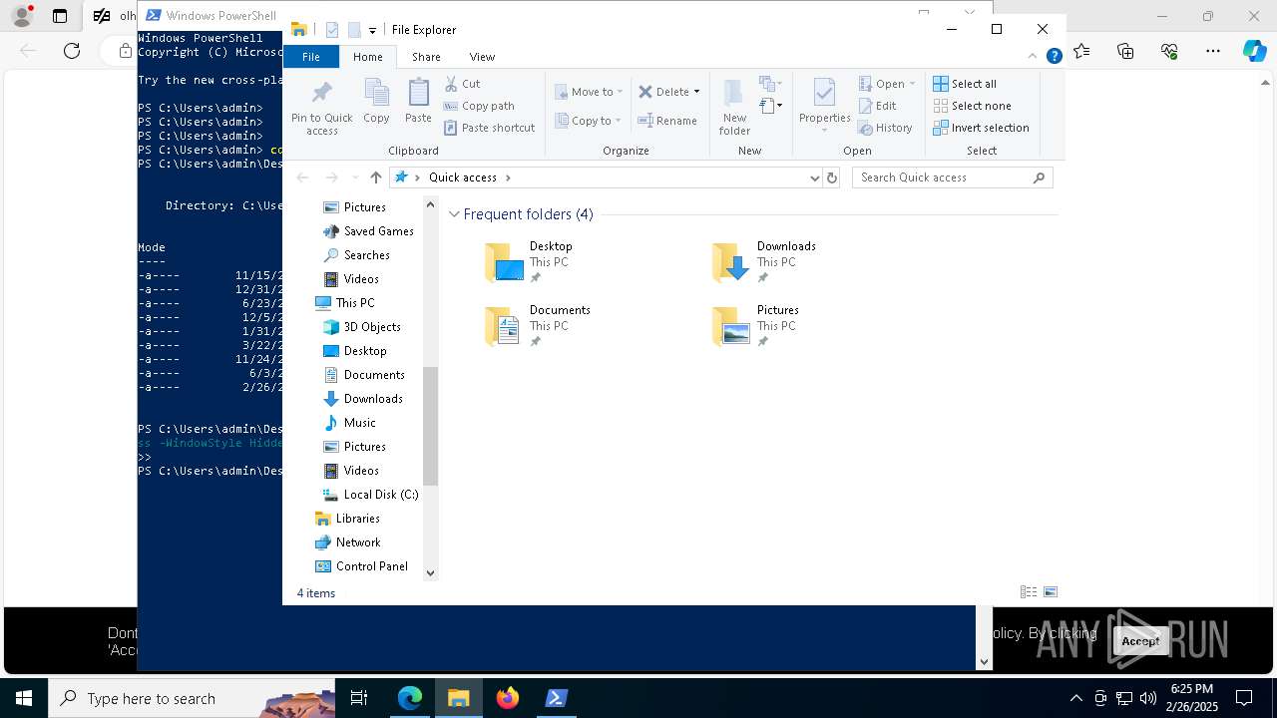Refresh the Quick access view
The image size is (1277, 718).
[x=832, y=178]
